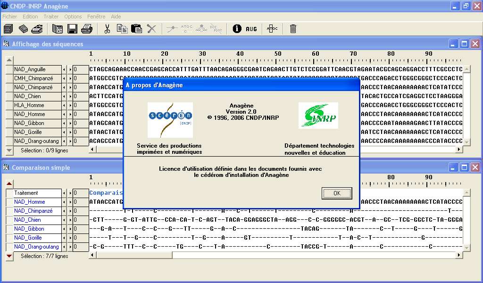
Task: Click the red up triangle in Comparaison simple
Action: (x=9, y=184)
